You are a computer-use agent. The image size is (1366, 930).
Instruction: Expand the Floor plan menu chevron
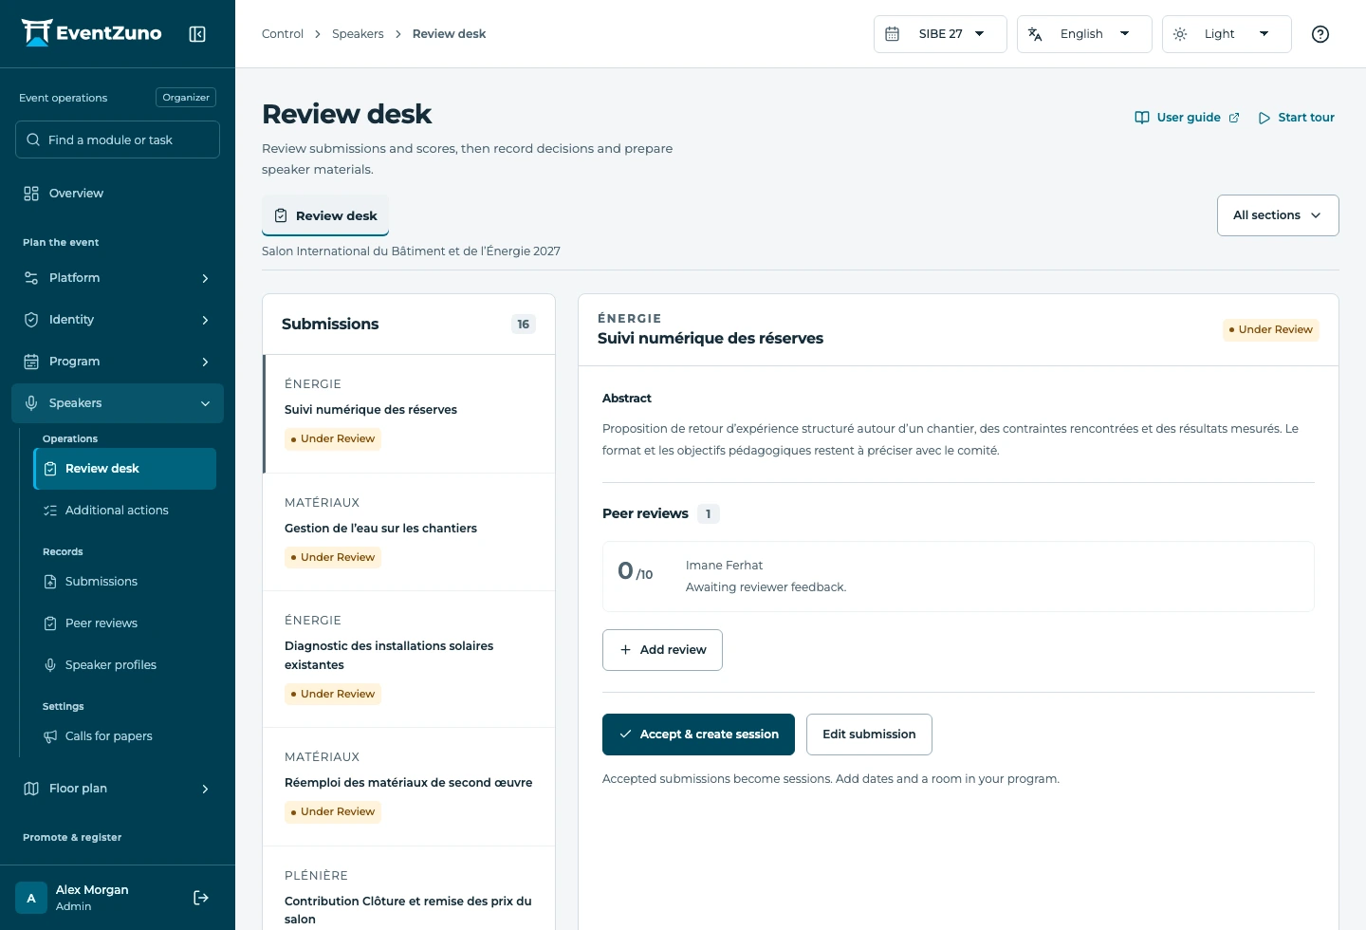pos(205,789)
